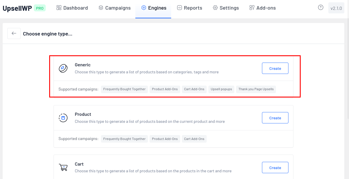Create a Generic engine
Image resolution: width=349 pixels, height=179 pixels.
point(275,68)
